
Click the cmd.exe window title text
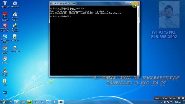(64, 4)
